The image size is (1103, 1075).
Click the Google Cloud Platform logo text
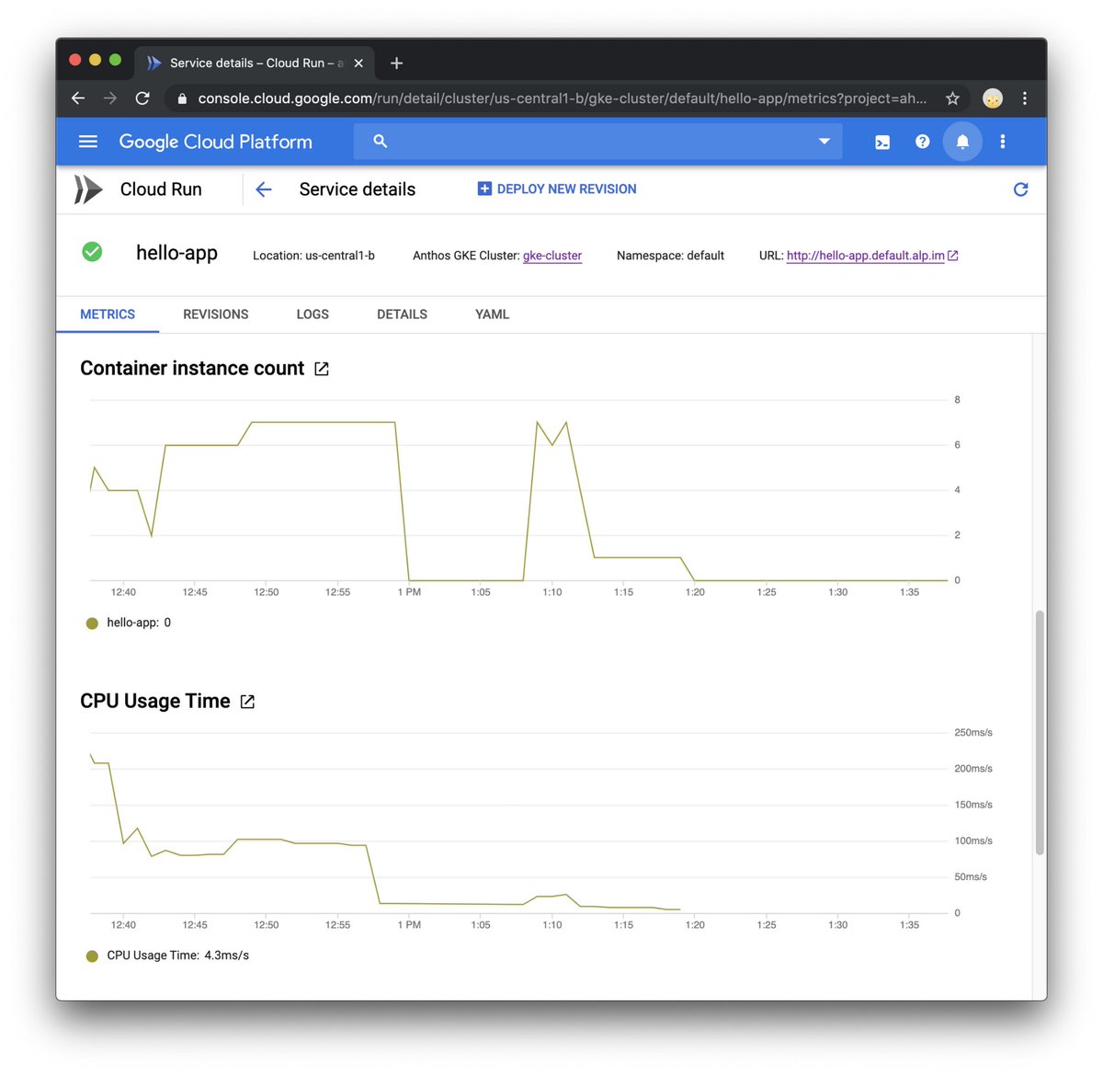tap(216, 142)
